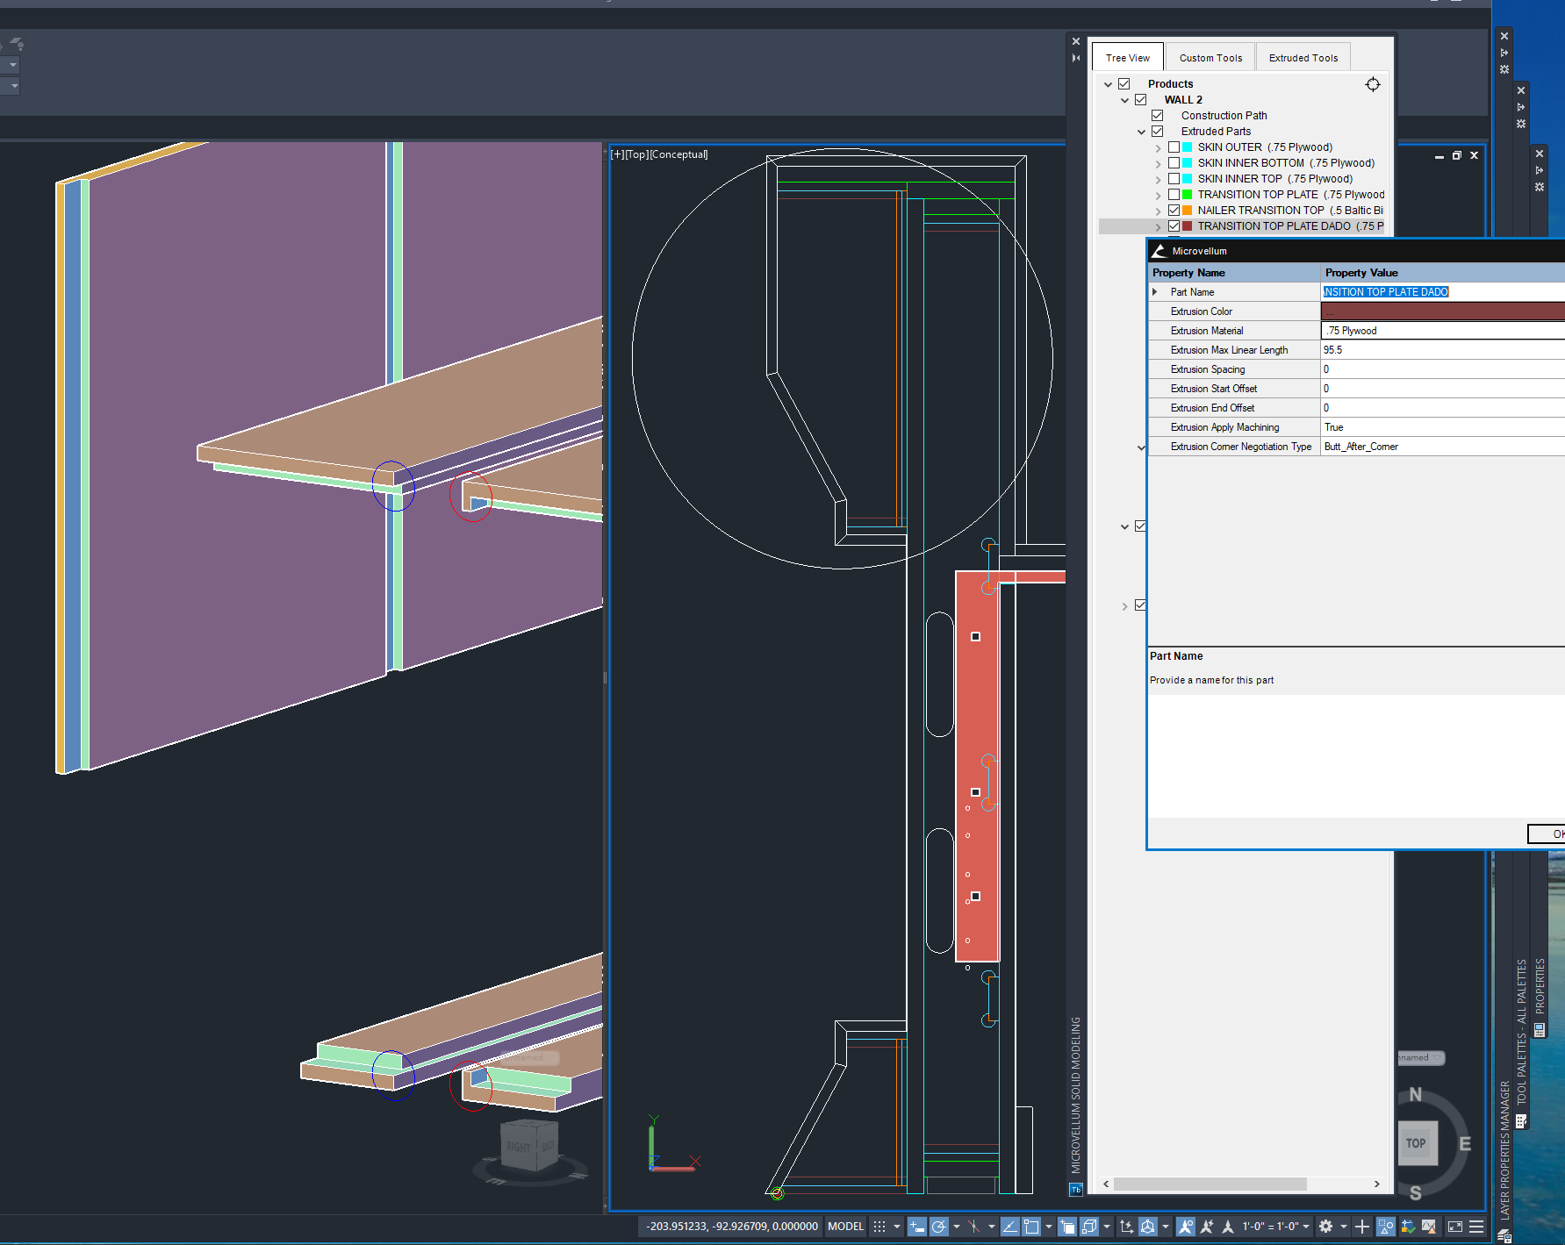Check the SKIN OUTER checkbox
Image resolution: width=1565 pixels, height=1245 pixels.
1174,147
